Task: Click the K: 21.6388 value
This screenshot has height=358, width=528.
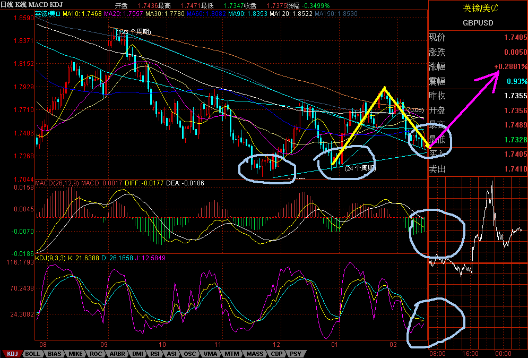Action: tap(83, 258)
